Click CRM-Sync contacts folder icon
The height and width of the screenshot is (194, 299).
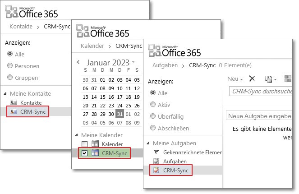coord(14,111)
